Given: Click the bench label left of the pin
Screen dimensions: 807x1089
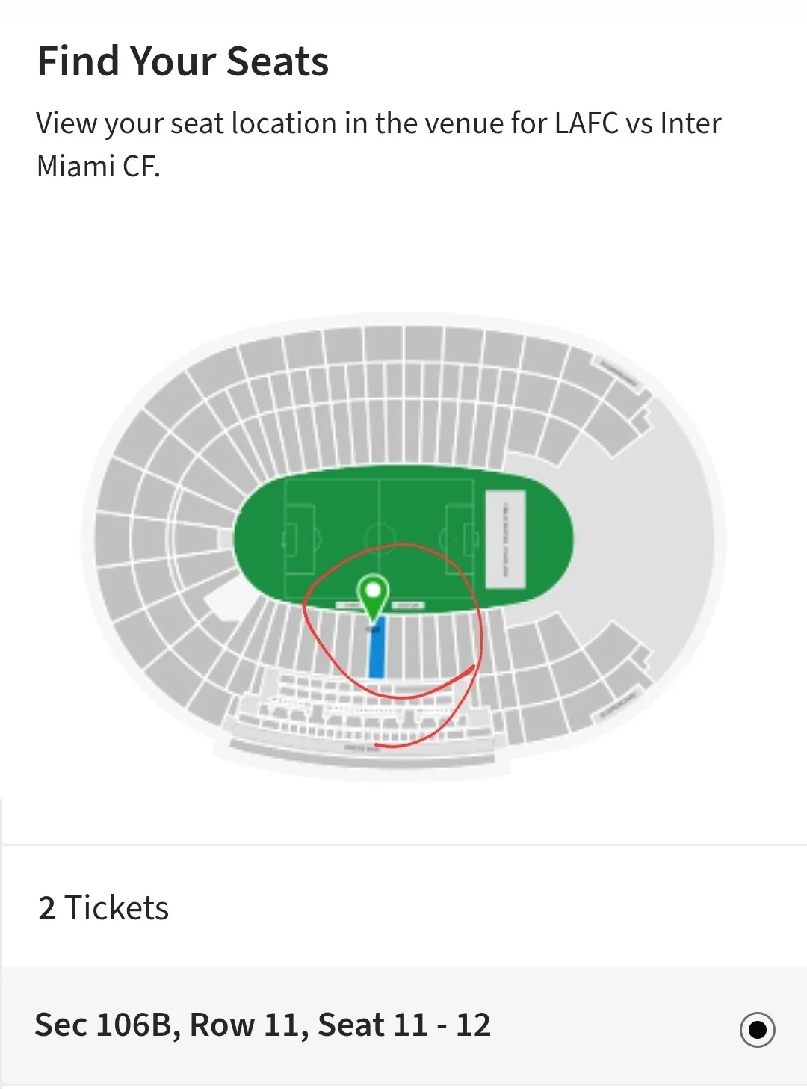Looking at the screenshot, I should (350, 605).
